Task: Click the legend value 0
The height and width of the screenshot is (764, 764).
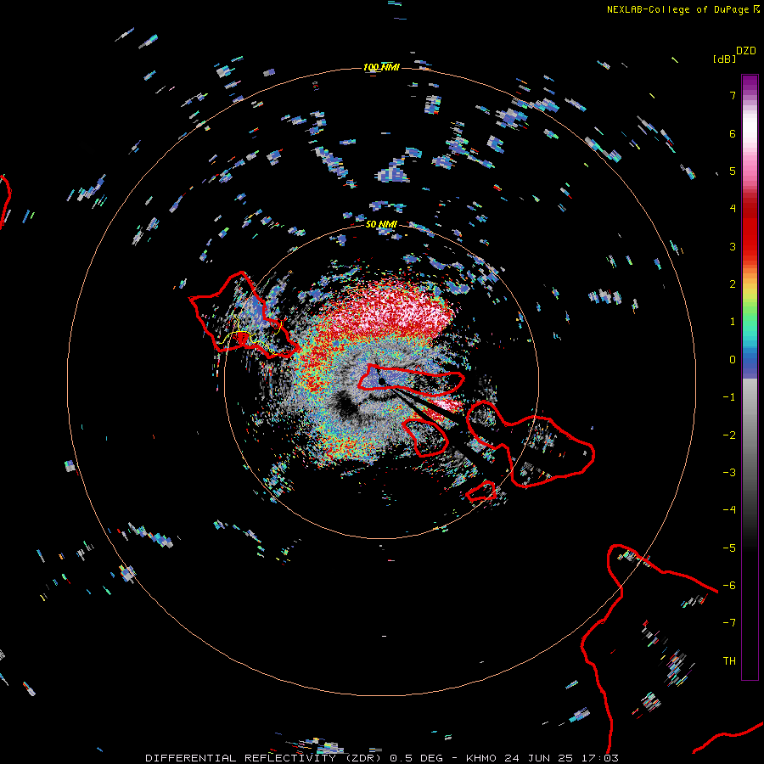Action: [733, 360]
